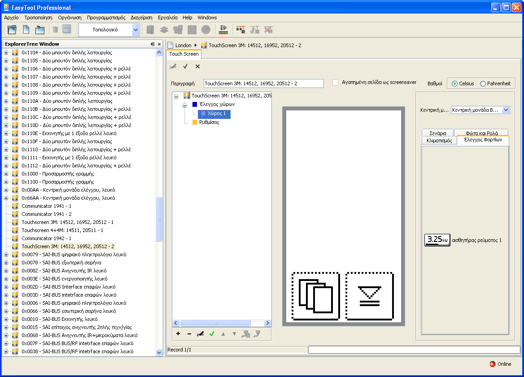Click the floppy disk save toolbar icon
The image size is (524, 377).
67,30
